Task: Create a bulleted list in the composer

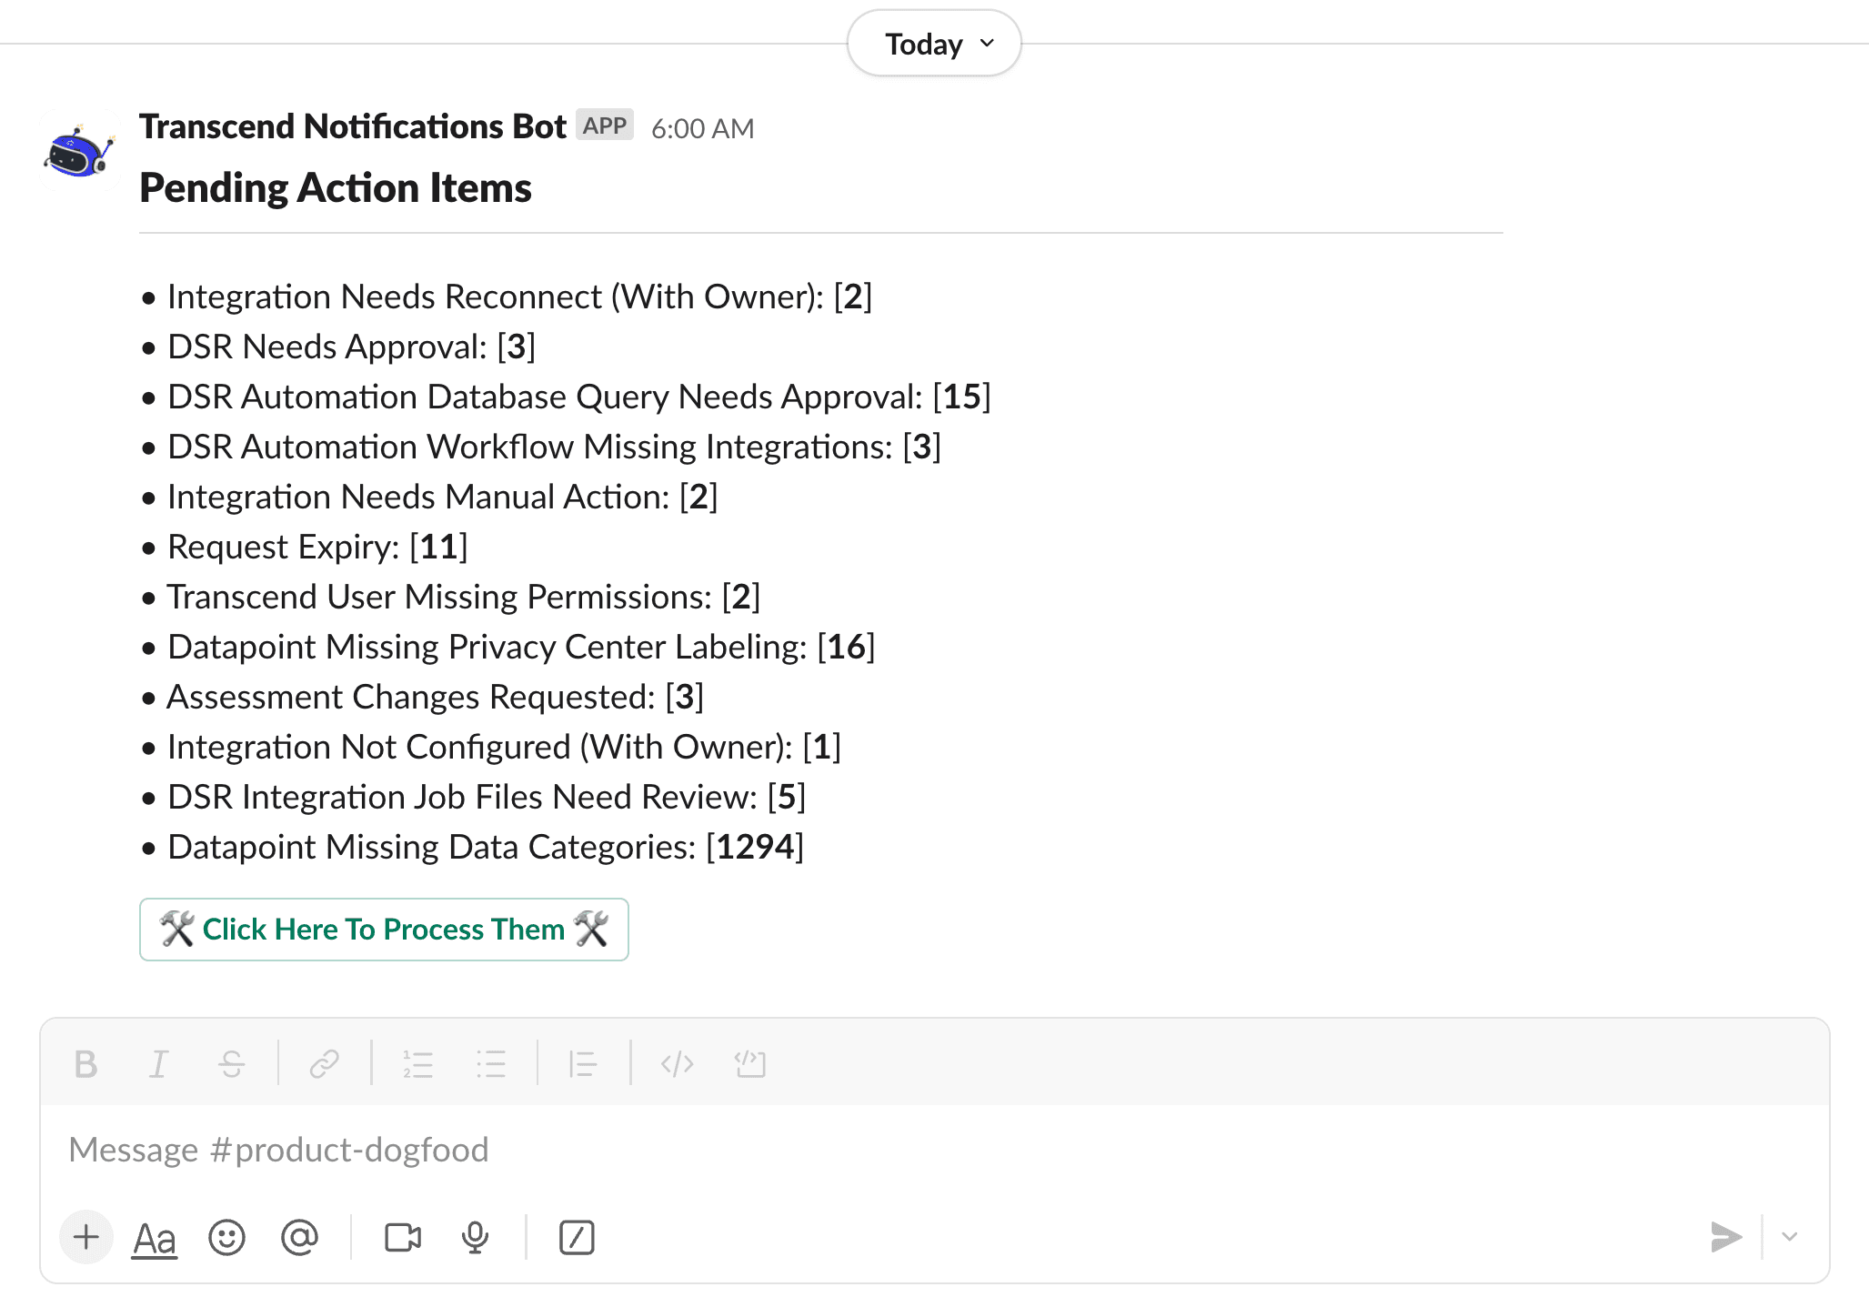Action: (491, 1062)
